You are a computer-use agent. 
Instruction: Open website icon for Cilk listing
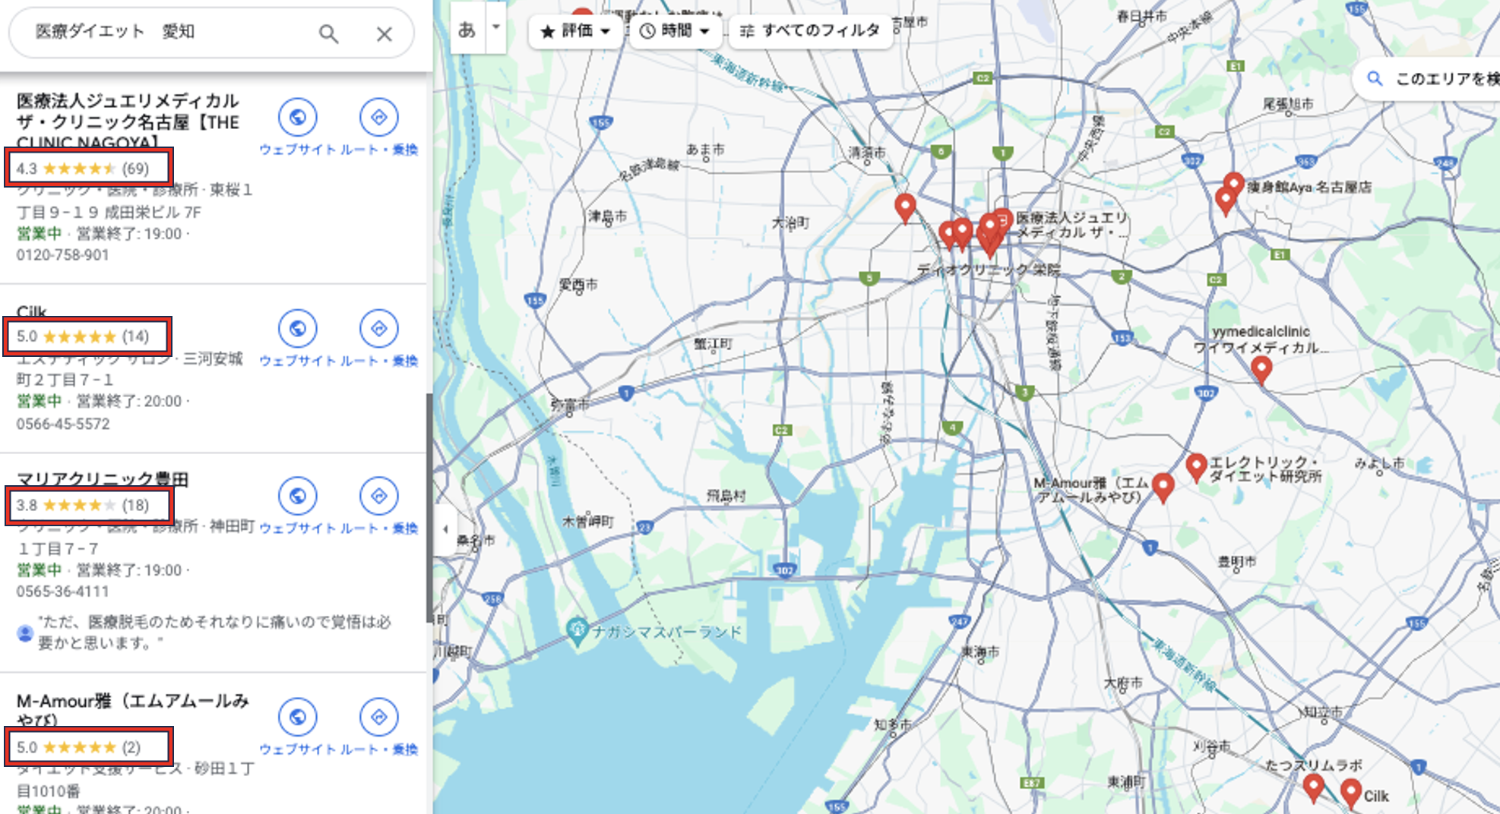[297, 328]
